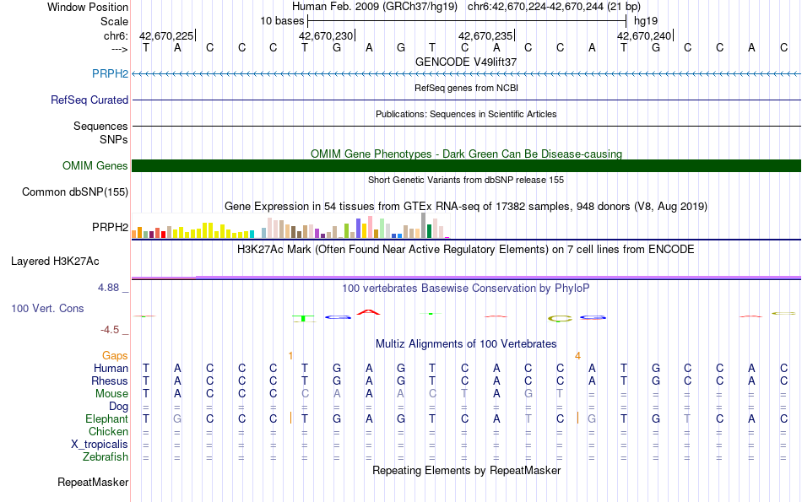802x502 pixels.
Task: Click the tall gray bar in GTEx expression chart
Action: [423, 225]
